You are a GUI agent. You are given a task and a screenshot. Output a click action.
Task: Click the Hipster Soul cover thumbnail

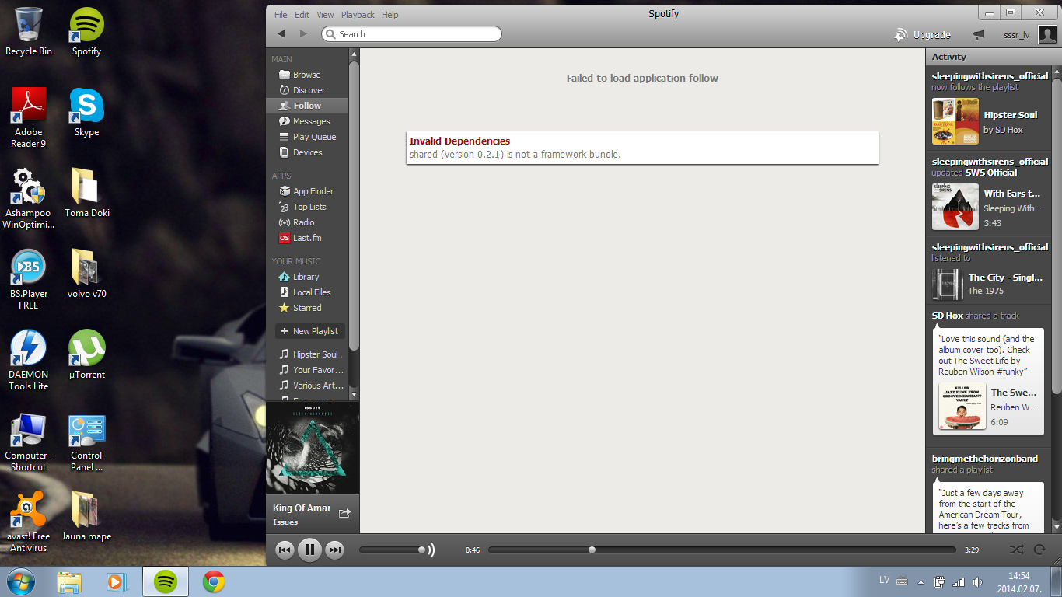click(955, 121)
